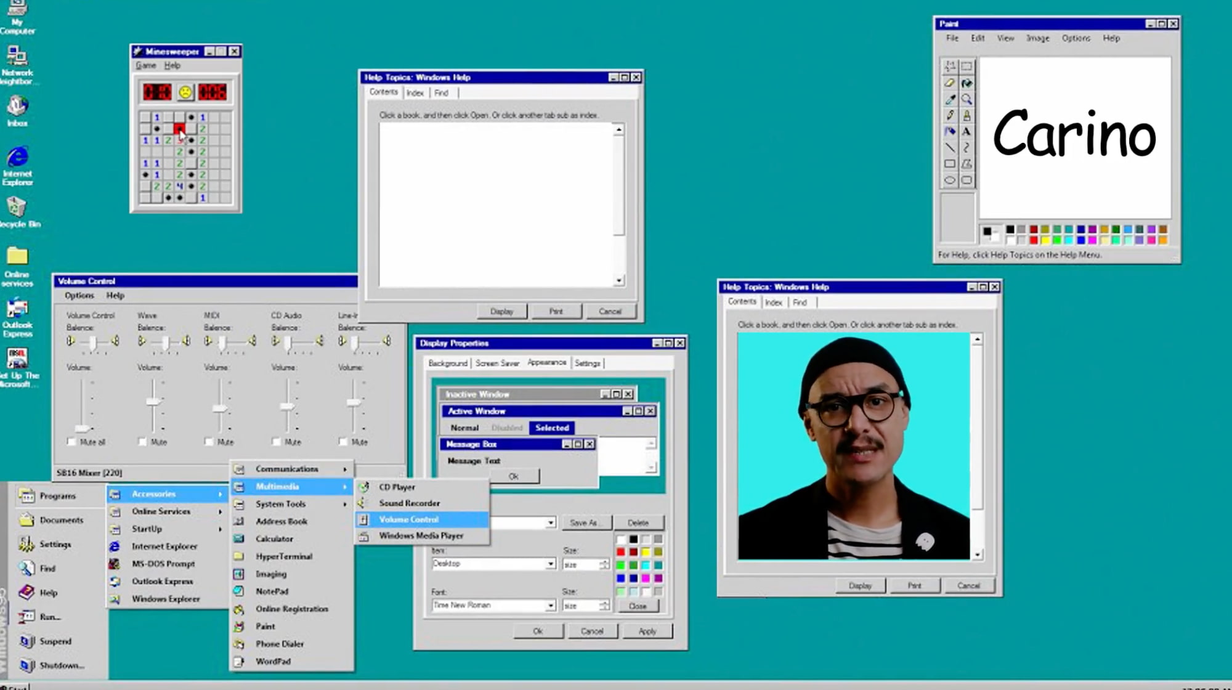Screen dimensions: 1232x690
Task: Pick the Eraser tool in Paint
Action: (x=950, y=83)
